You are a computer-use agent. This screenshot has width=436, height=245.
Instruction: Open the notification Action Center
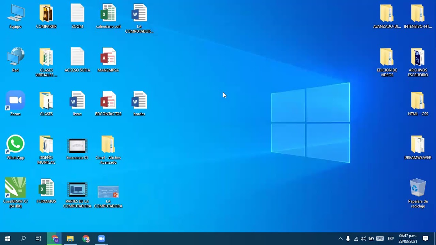click(425, 239)
